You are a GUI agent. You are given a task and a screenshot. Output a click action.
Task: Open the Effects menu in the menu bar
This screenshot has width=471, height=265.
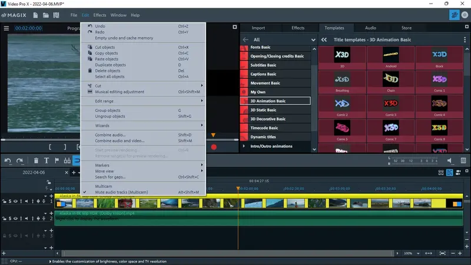click(99, 15)
